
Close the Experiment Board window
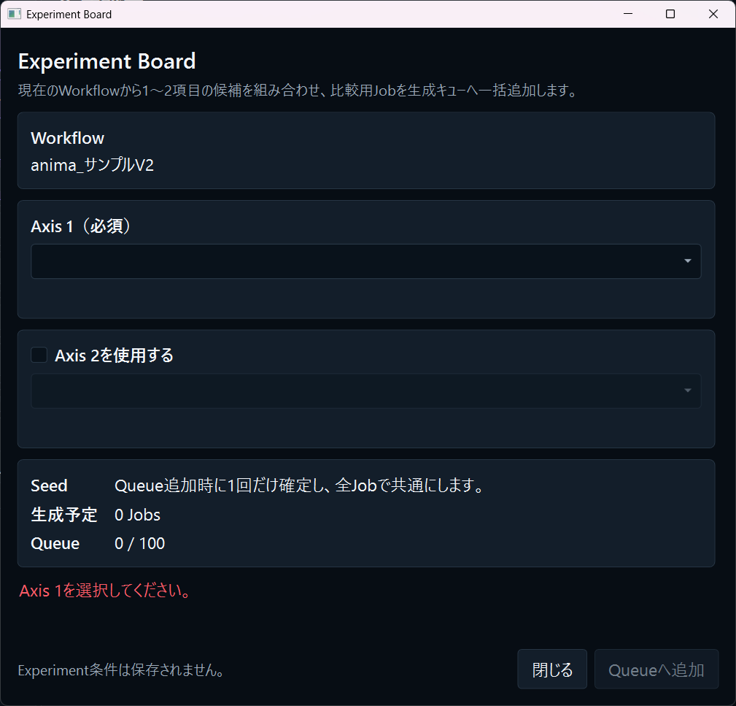point(713,14)
